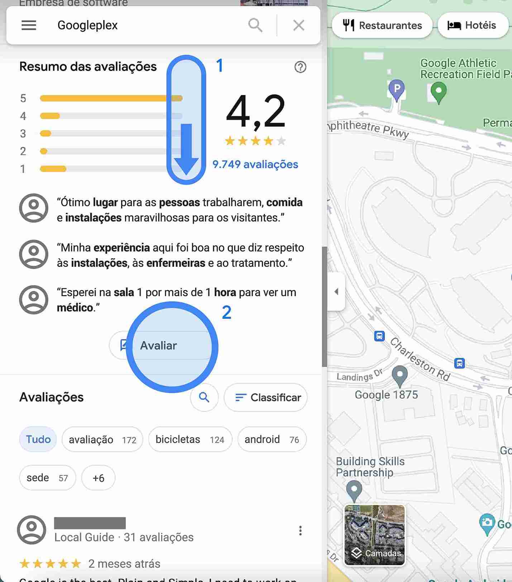Filter reviews by sede chip
Screen dimensions: 512x582
(x=47, y=478)
